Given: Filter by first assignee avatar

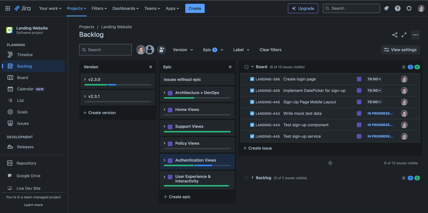Looking at the screenshot, I should (x=141, y=50).
